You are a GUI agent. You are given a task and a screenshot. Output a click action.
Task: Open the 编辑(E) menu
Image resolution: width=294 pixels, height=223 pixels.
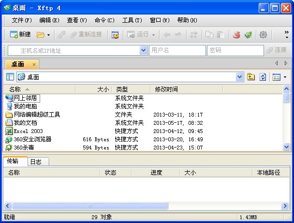49,20
